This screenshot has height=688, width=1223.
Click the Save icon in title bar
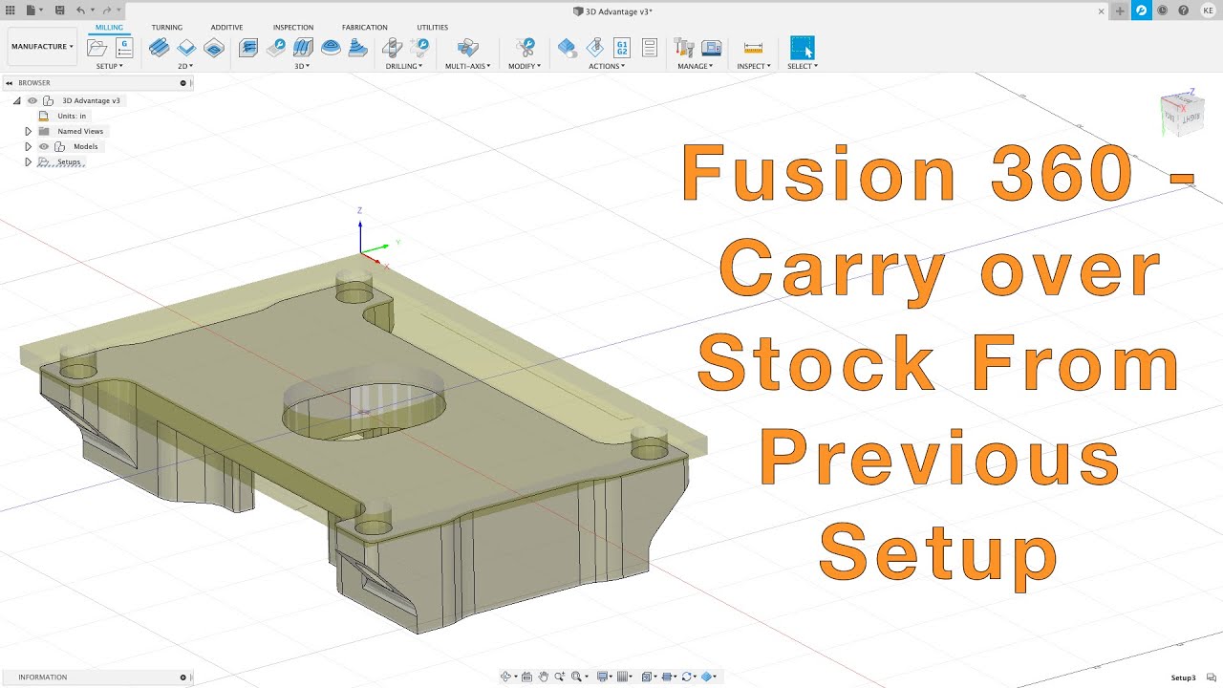pos(60,10)
